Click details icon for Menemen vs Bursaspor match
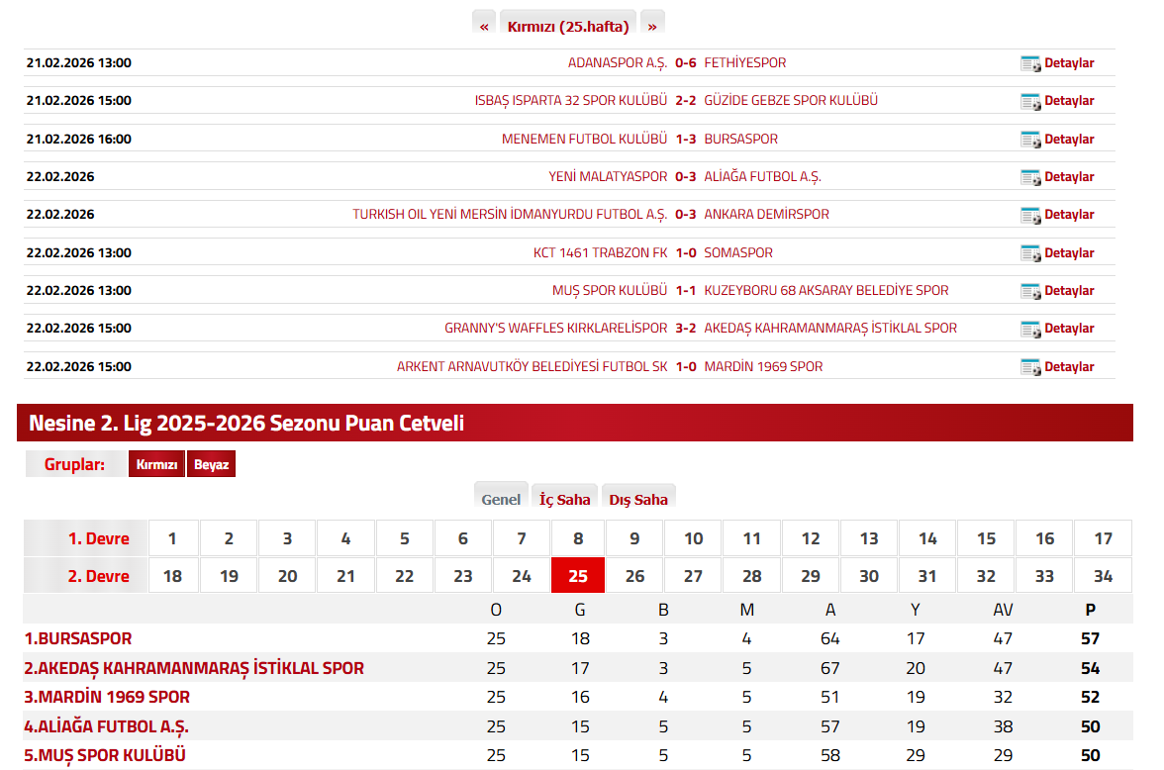The width and height of the screenshot is (1164, 770). pyautogui.click(x=1029, y=140)
